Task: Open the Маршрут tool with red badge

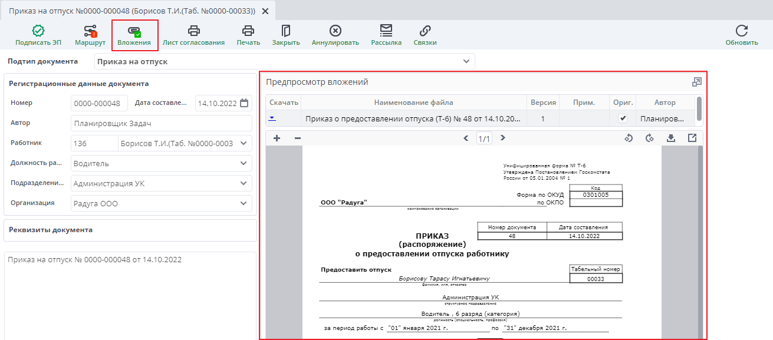Action: click(90, 32)
